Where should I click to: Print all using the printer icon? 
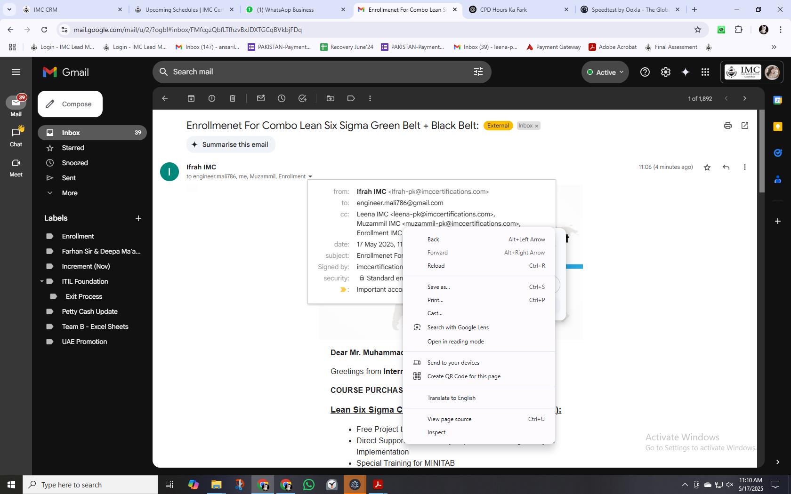[x=728, y=126]
